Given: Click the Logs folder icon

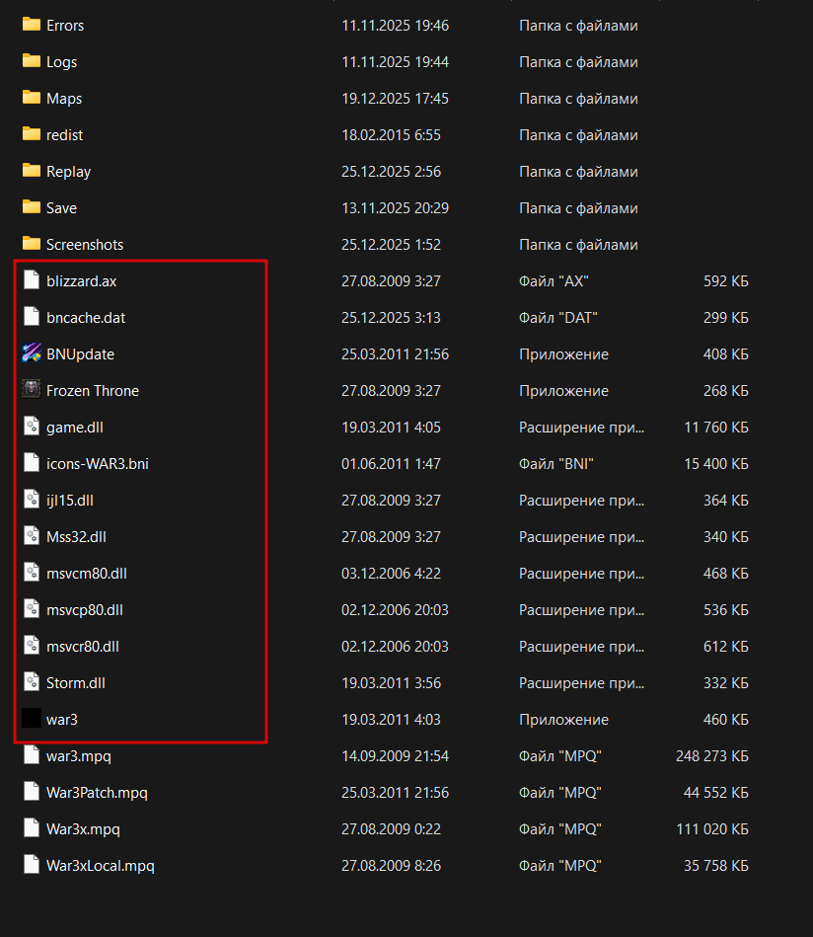Looking at the screenshot, I should (31, 61).
